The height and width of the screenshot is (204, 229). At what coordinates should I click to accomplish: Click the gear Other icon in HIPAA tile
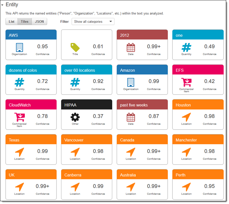[75, 117]
